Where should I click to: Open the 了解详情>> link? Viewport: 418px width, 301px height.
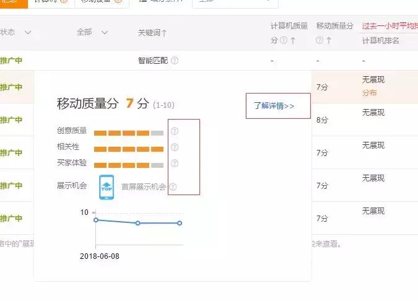click(x=274, y=106)
